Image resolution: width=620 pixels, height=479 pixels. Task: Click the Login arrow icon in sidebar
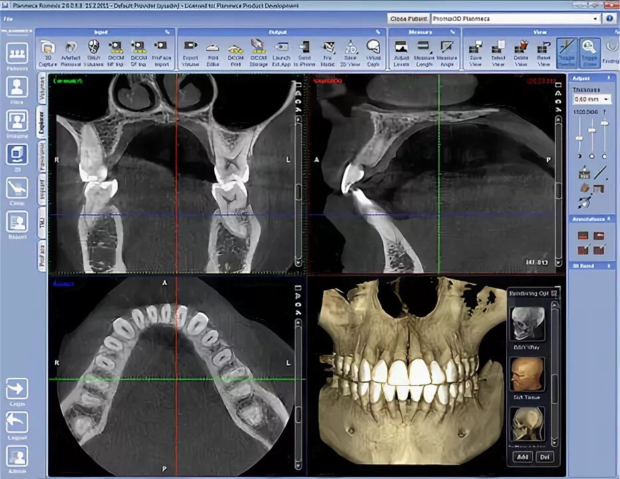[x=17, y=389]
